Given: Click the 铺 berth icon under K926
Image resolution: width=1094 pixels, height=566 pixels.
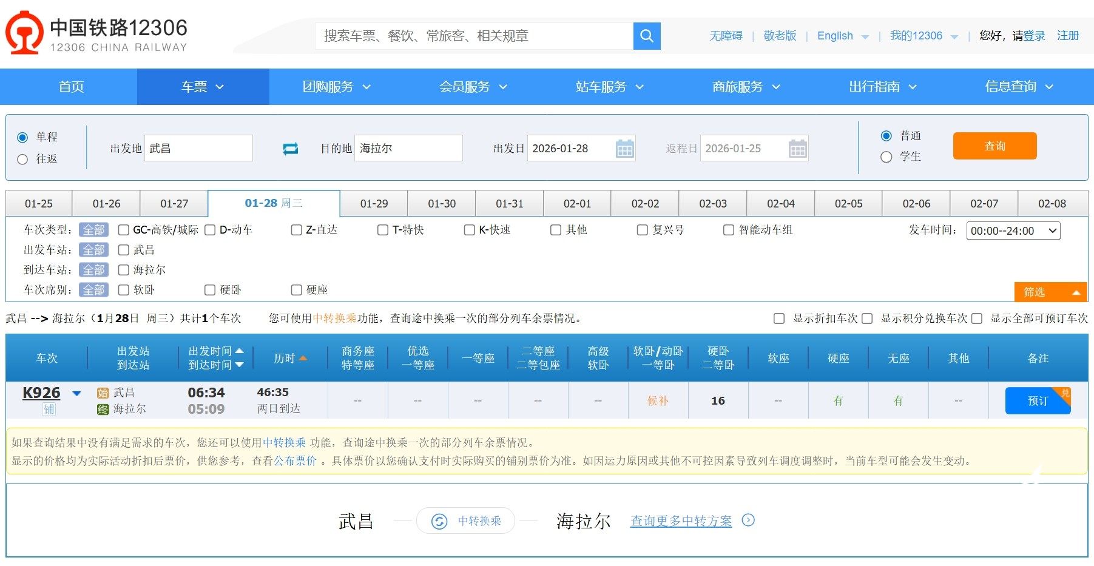Looking at the screenshot, I should coord(49,409).
